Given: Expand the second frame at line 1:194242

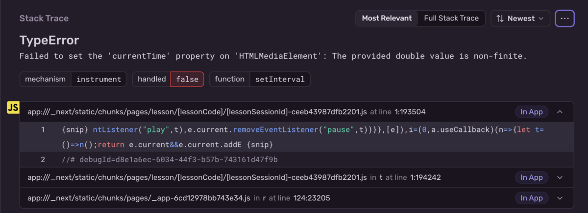Looking at the screenshot, I should [x=560, y=177].
